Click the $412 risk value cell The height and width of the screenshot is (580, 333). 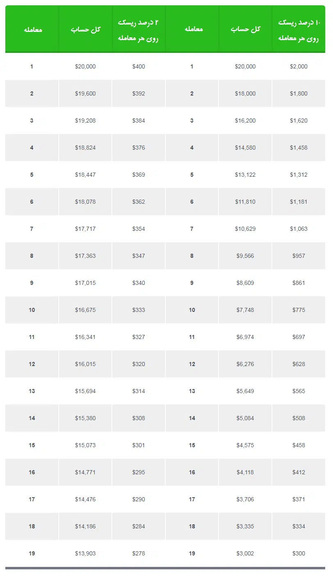(x=299, y=472)
